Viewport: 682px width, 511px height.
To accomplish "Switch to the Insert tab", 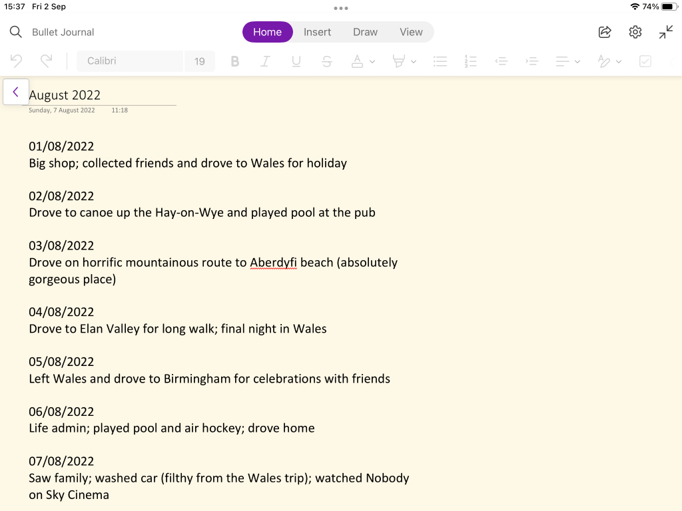I will point(317,32).
